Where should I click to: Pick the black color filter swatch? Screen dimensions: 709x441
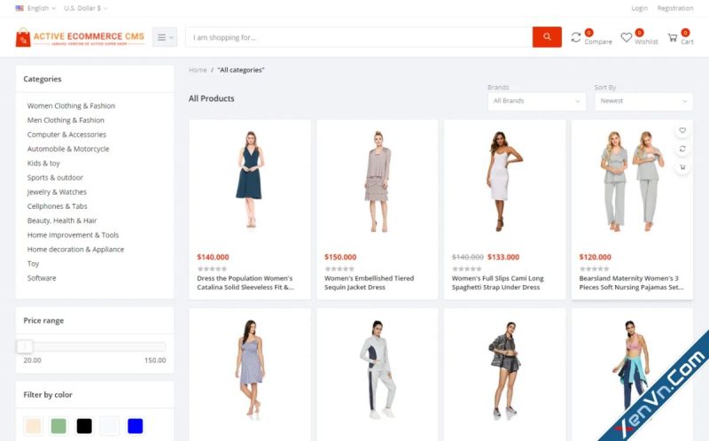click(84, 426)
